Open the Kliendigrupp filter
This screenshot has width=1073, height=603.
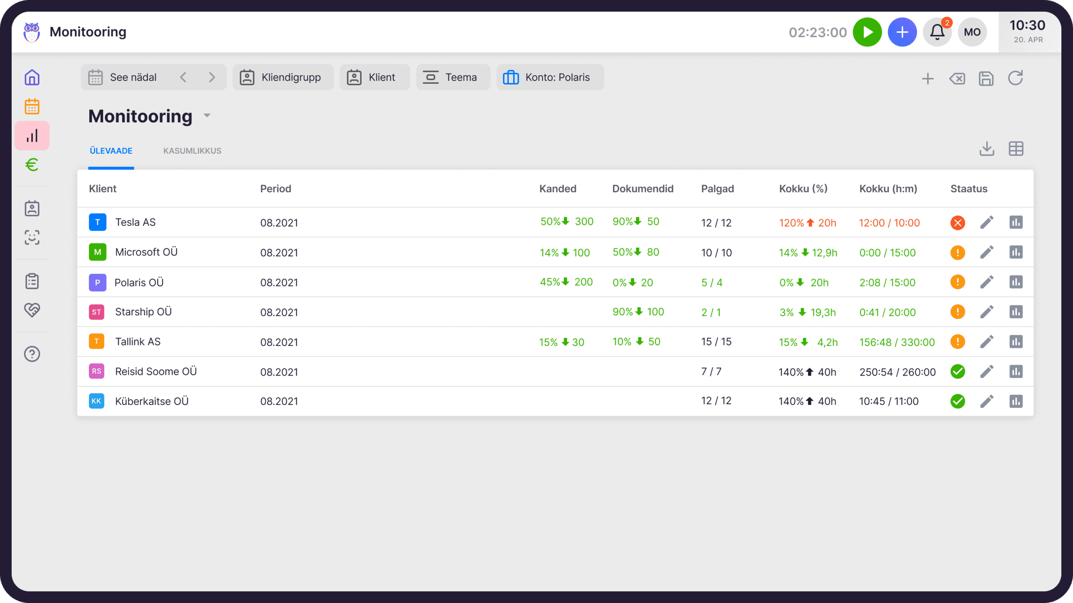[x=283, y=77]
